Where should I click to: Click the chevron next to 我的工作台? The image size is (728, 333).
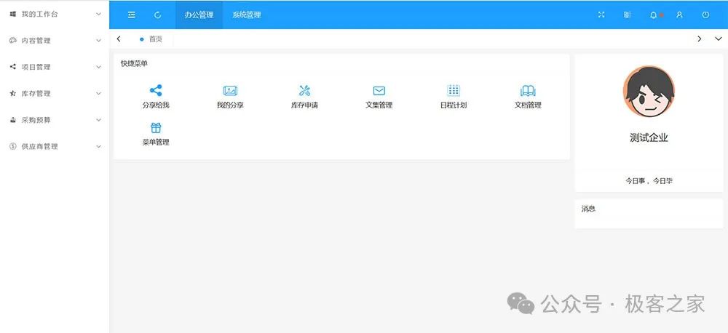(98, 15)
